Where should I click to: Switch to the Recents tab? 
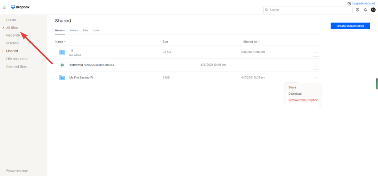[60, 31]
